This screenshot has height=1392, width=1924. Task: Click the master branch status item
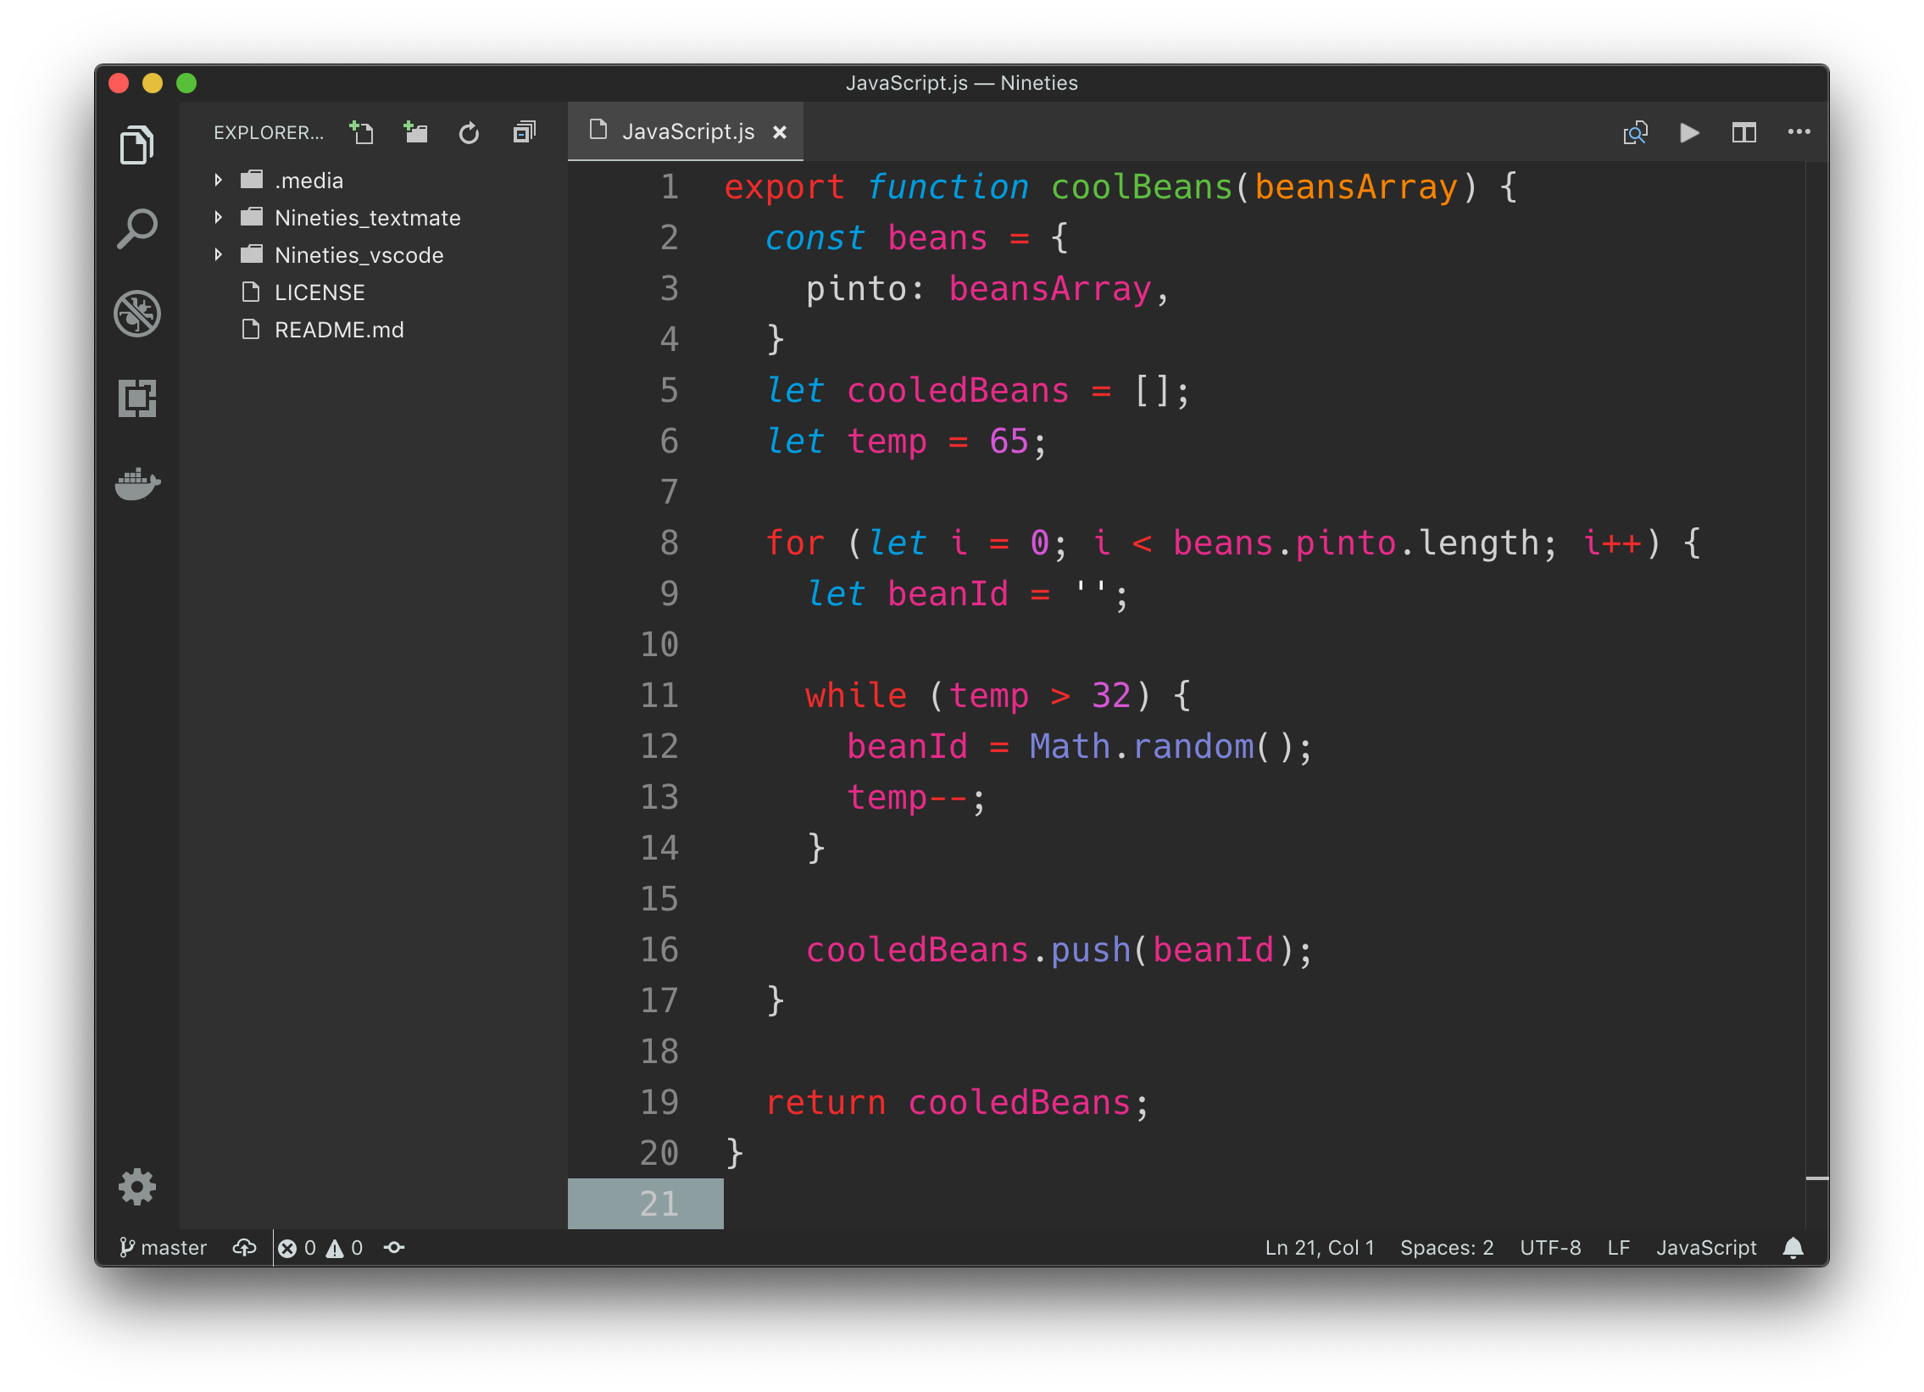tap(163, 1248)
